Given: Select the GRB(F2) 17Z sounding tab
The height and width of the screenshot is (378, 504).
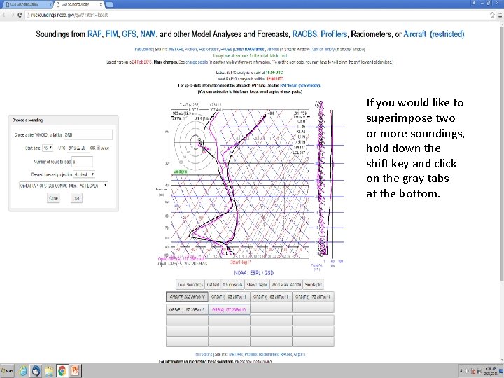Looking at the screenshot, I should click(313, 297).
